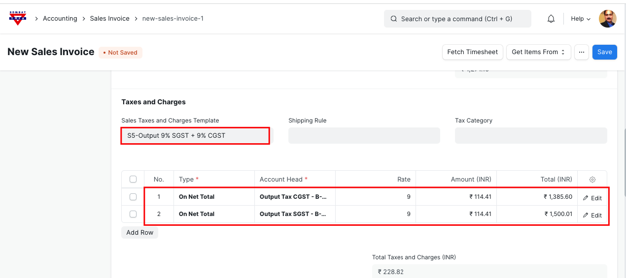
Task: Navigate to Accounting breadcrumb
Action: pos(60,19)
